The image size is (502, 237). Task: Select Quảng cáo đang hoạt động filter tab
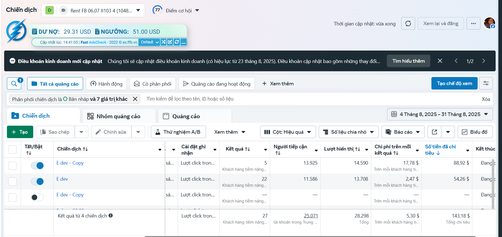click(217, 84)
